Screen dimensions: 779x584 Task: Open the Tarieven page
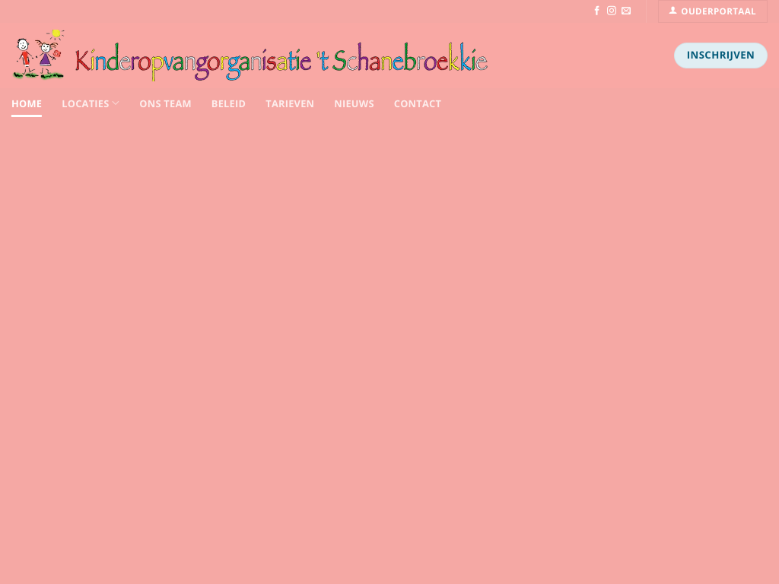coord(290,103)
